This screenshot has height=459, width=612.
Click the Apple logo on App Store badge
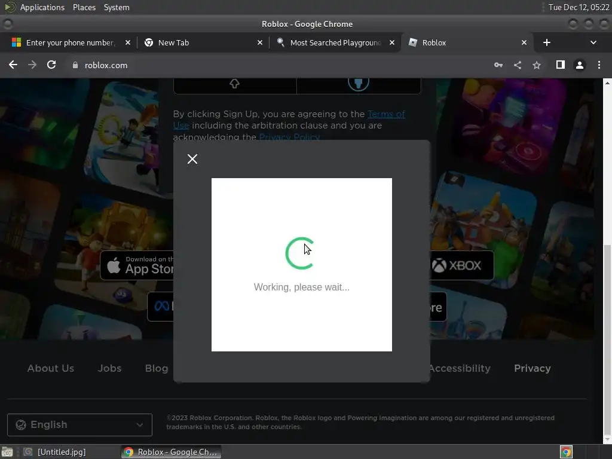(114, 265)
